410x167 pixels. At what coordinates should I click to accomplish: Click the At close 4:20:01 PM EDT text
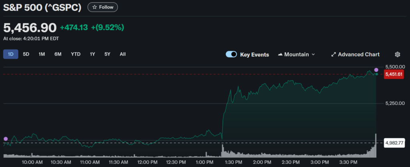[31, 39]
